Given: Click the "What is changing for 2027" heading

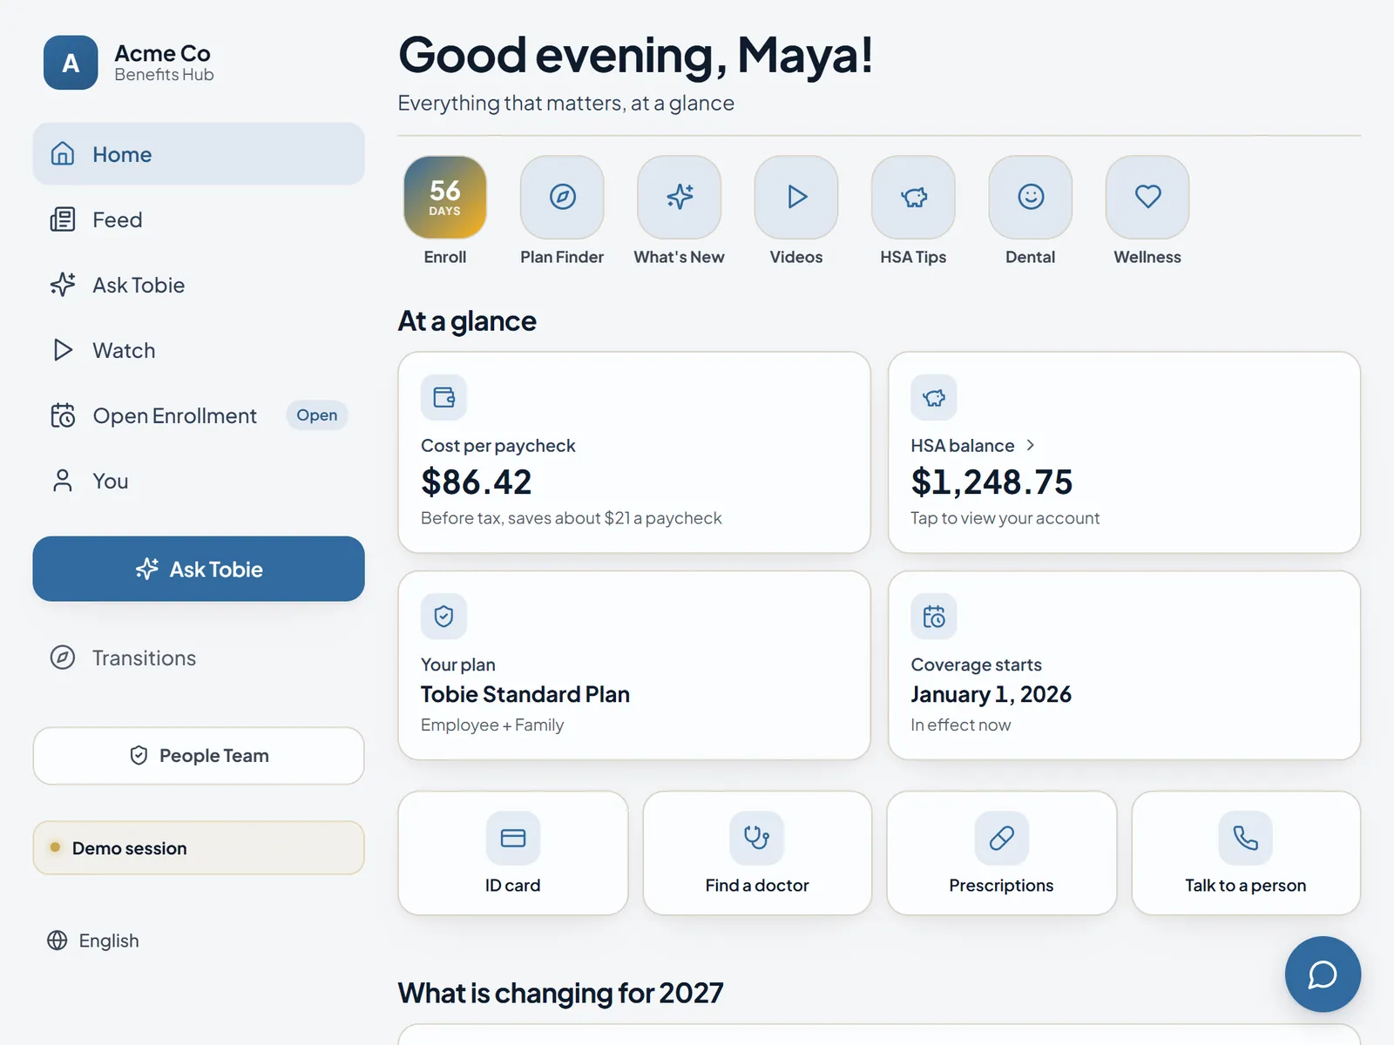Looking at the screenshot, I should coord(561,993).
